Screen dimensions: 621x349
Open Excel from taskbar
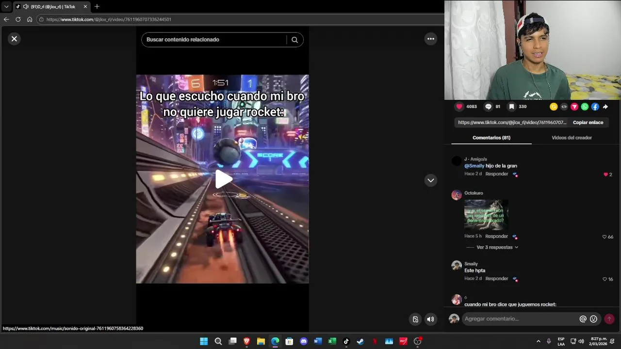[x=332, y=341]
